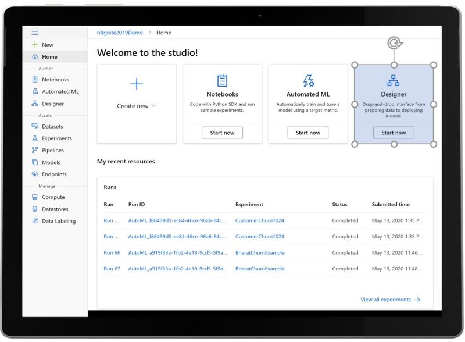
Task: Click the Notebooks card description text
Action: [222, 107]
